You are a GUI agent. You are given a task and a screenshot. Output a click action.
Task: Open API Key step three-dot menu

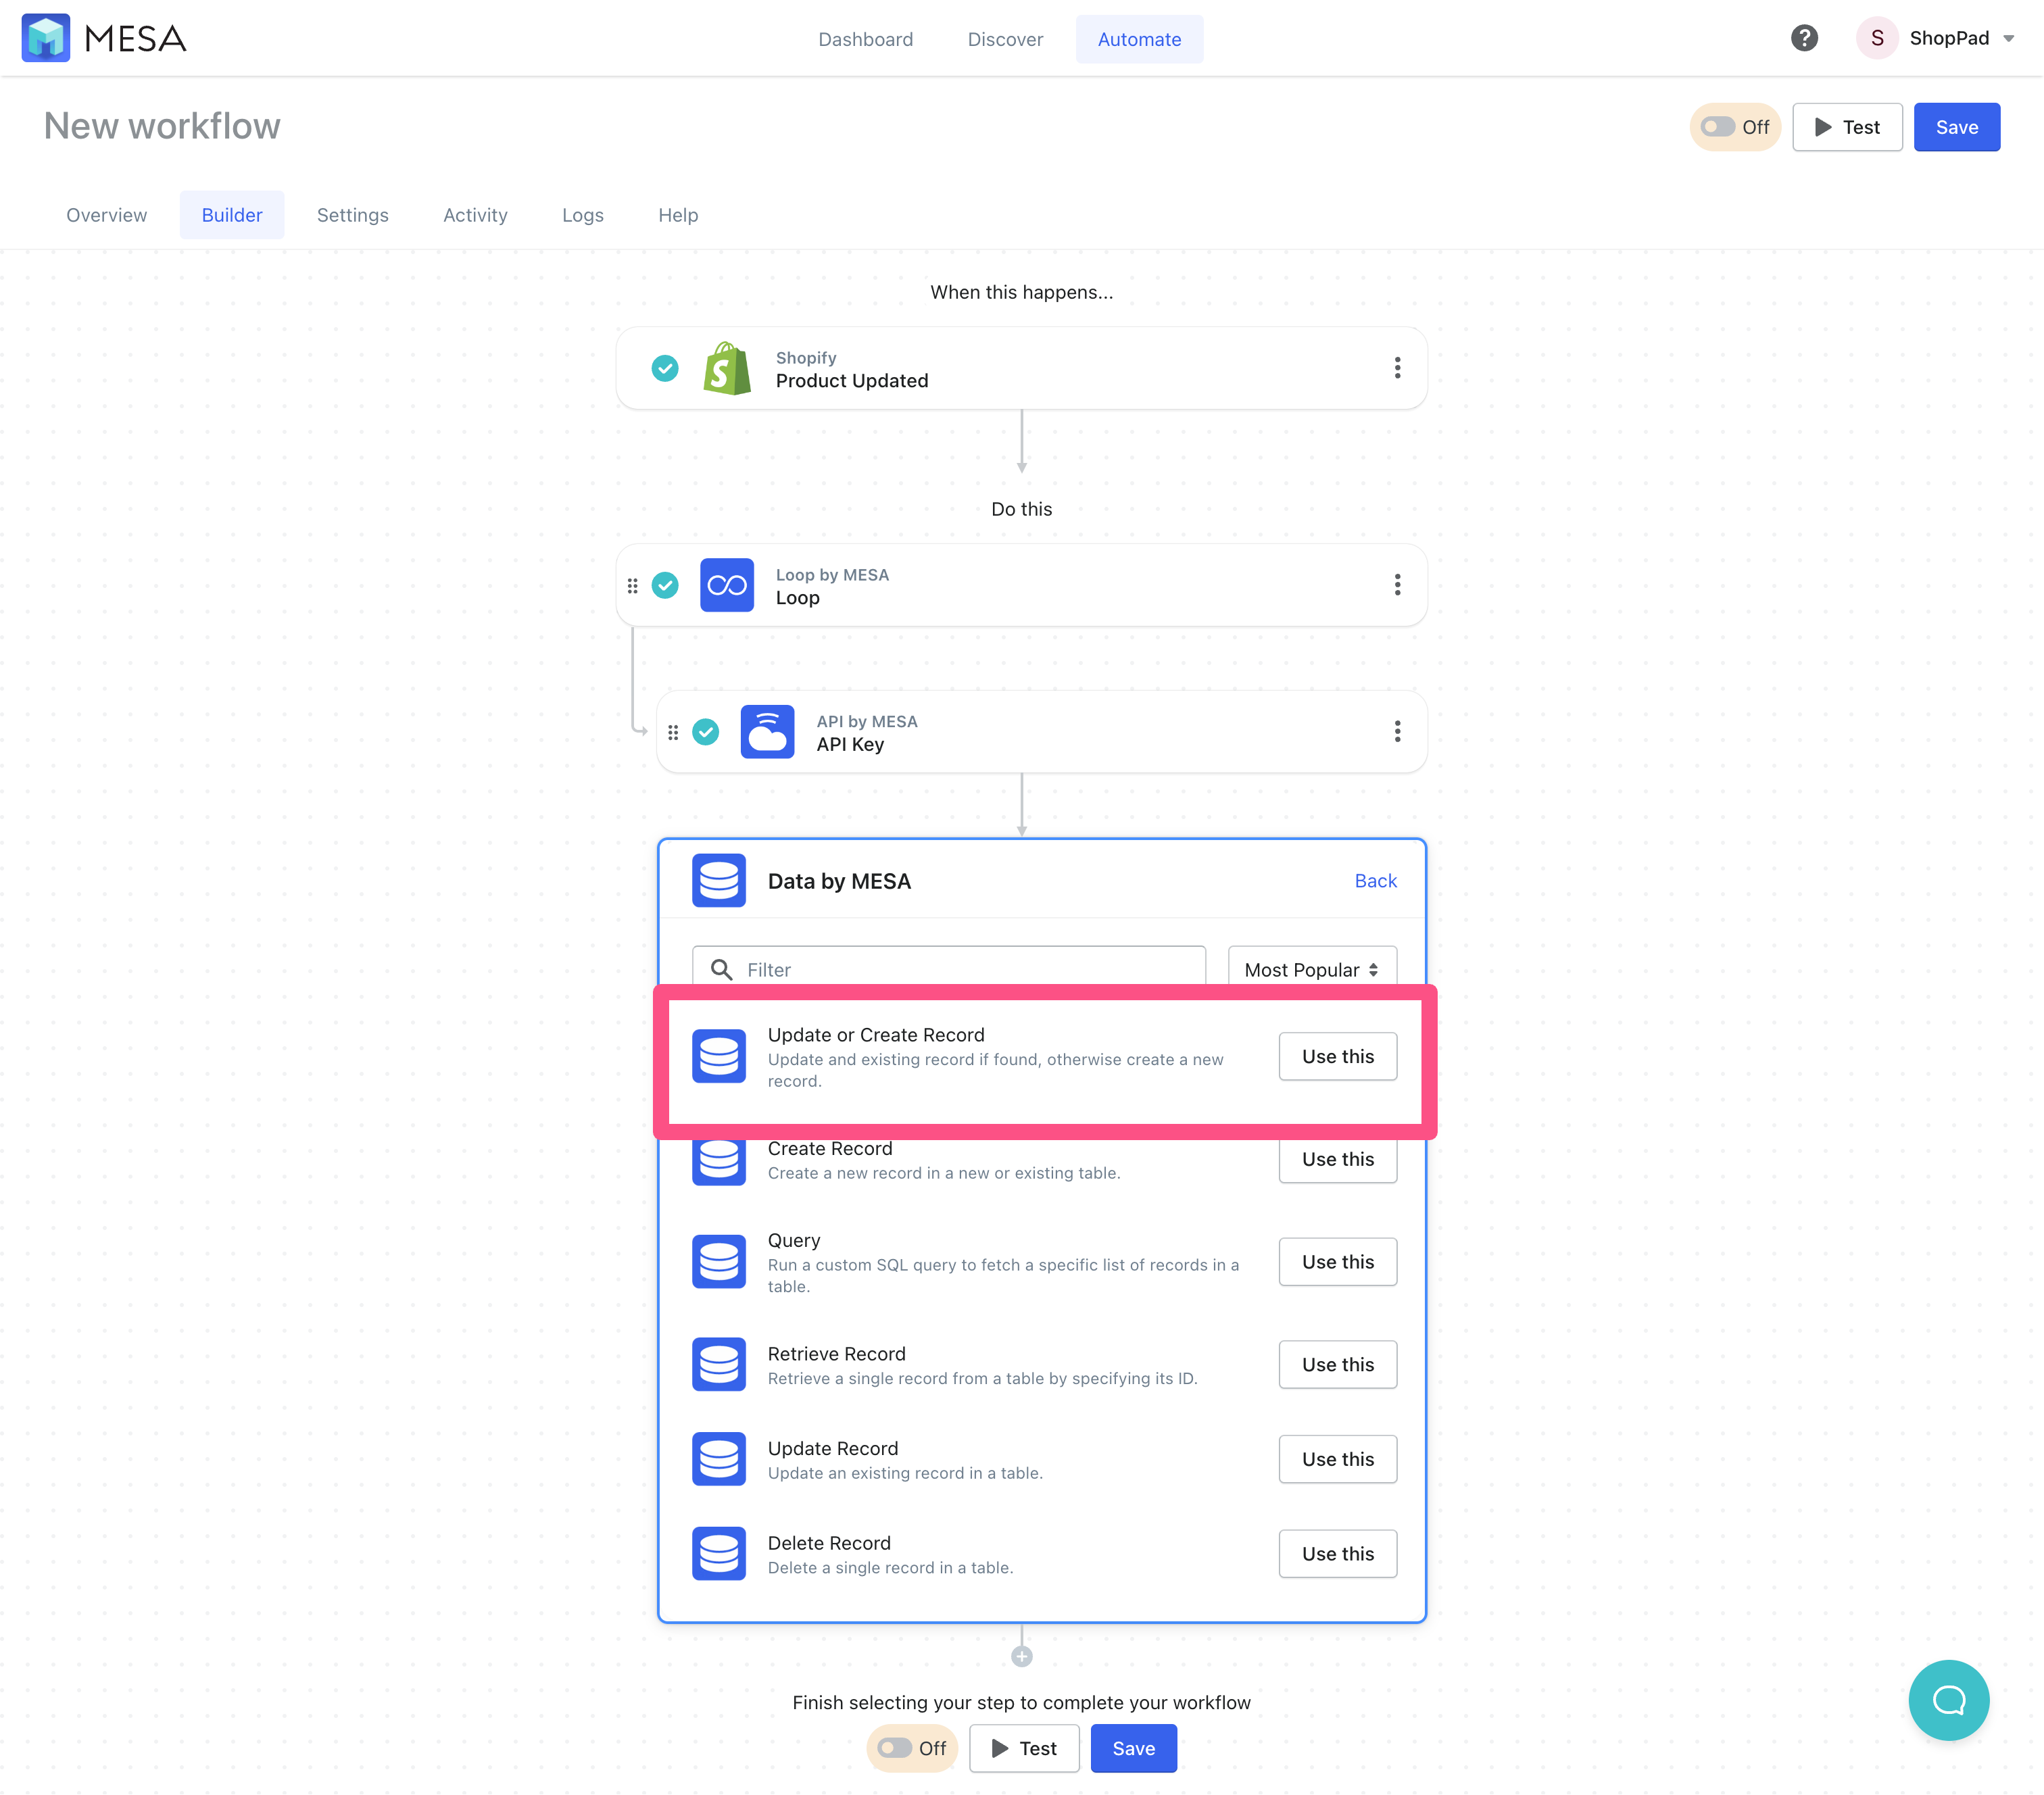pos(1397,732)
